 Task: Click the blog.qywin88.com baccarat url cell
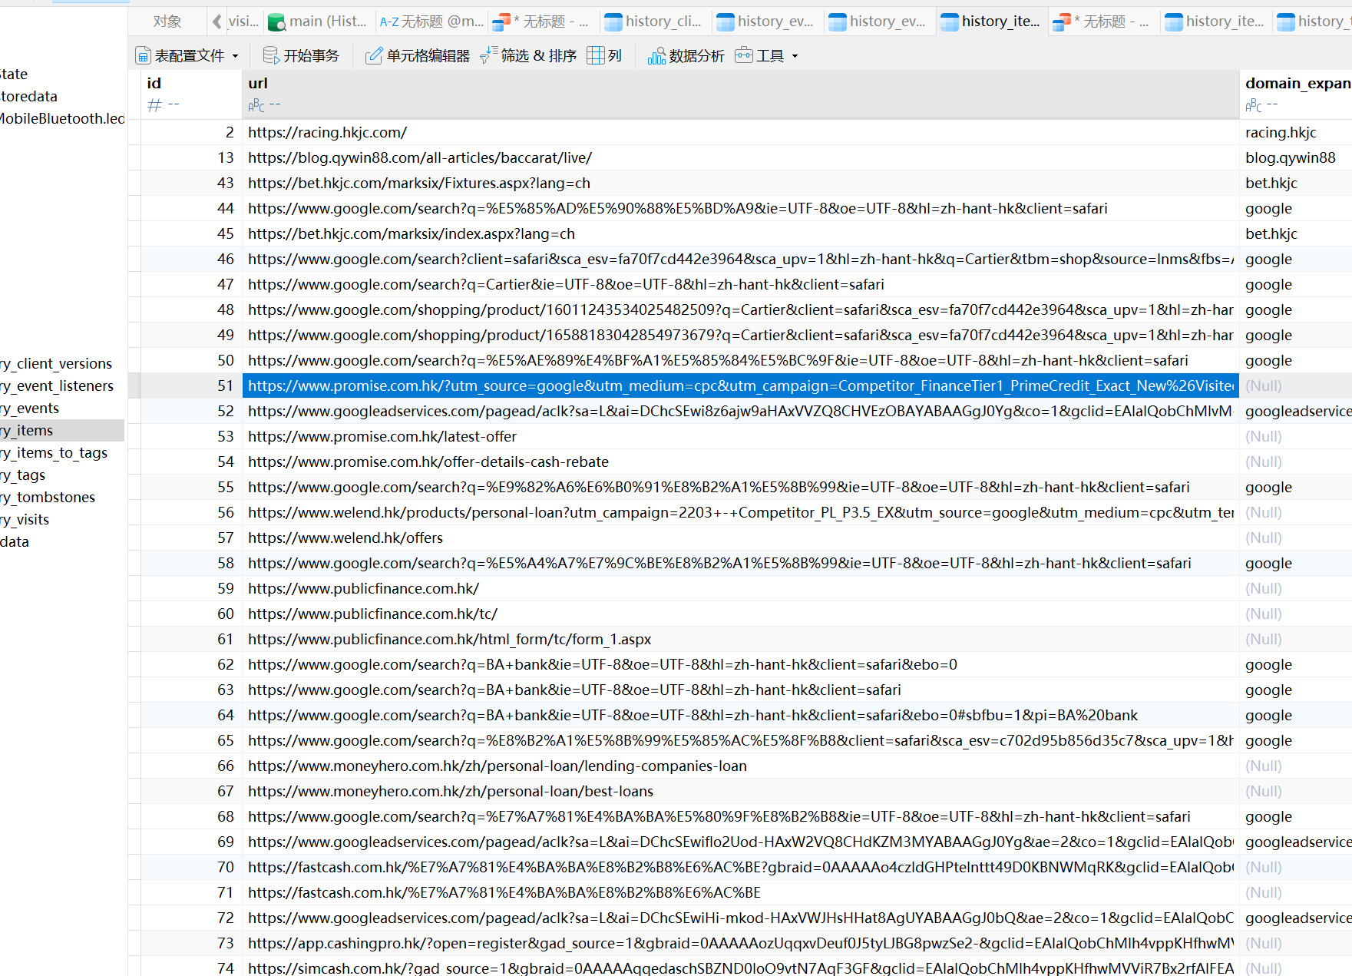click(740, 157)
